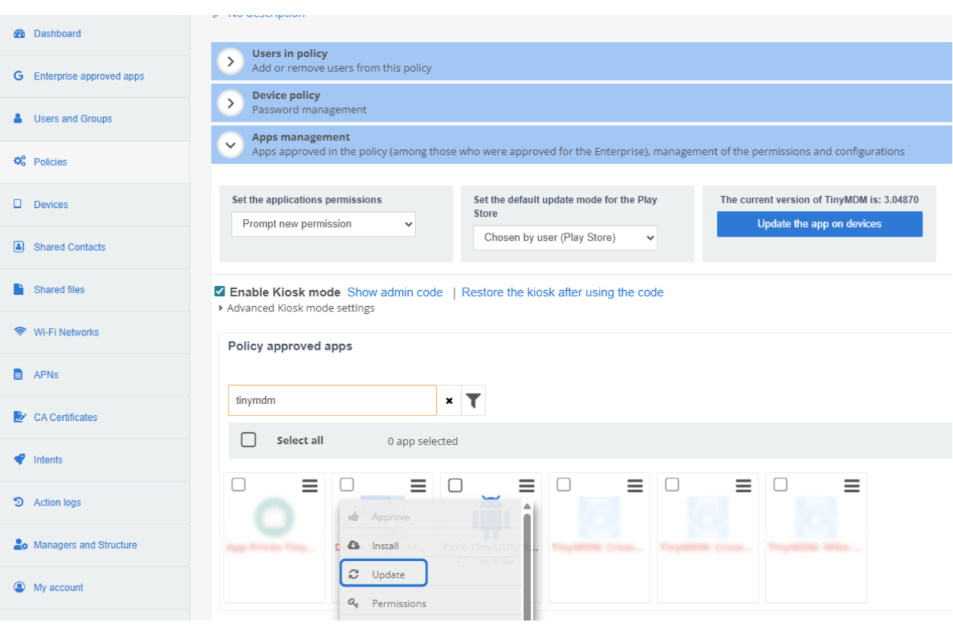Open hamburger menu on fifth app card
This screenshot has height=635, width=953.
[x=744, y=486]
